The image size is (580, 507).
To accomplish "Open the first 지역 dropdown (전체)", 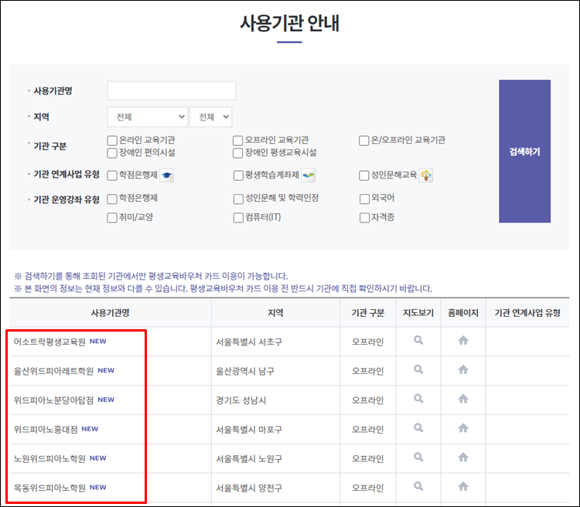I will 148,117.
